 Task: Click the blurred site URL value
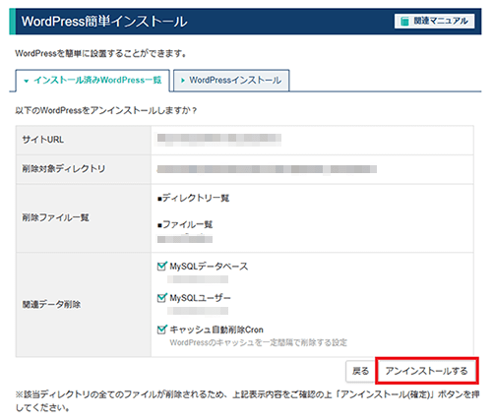[218, 140]
